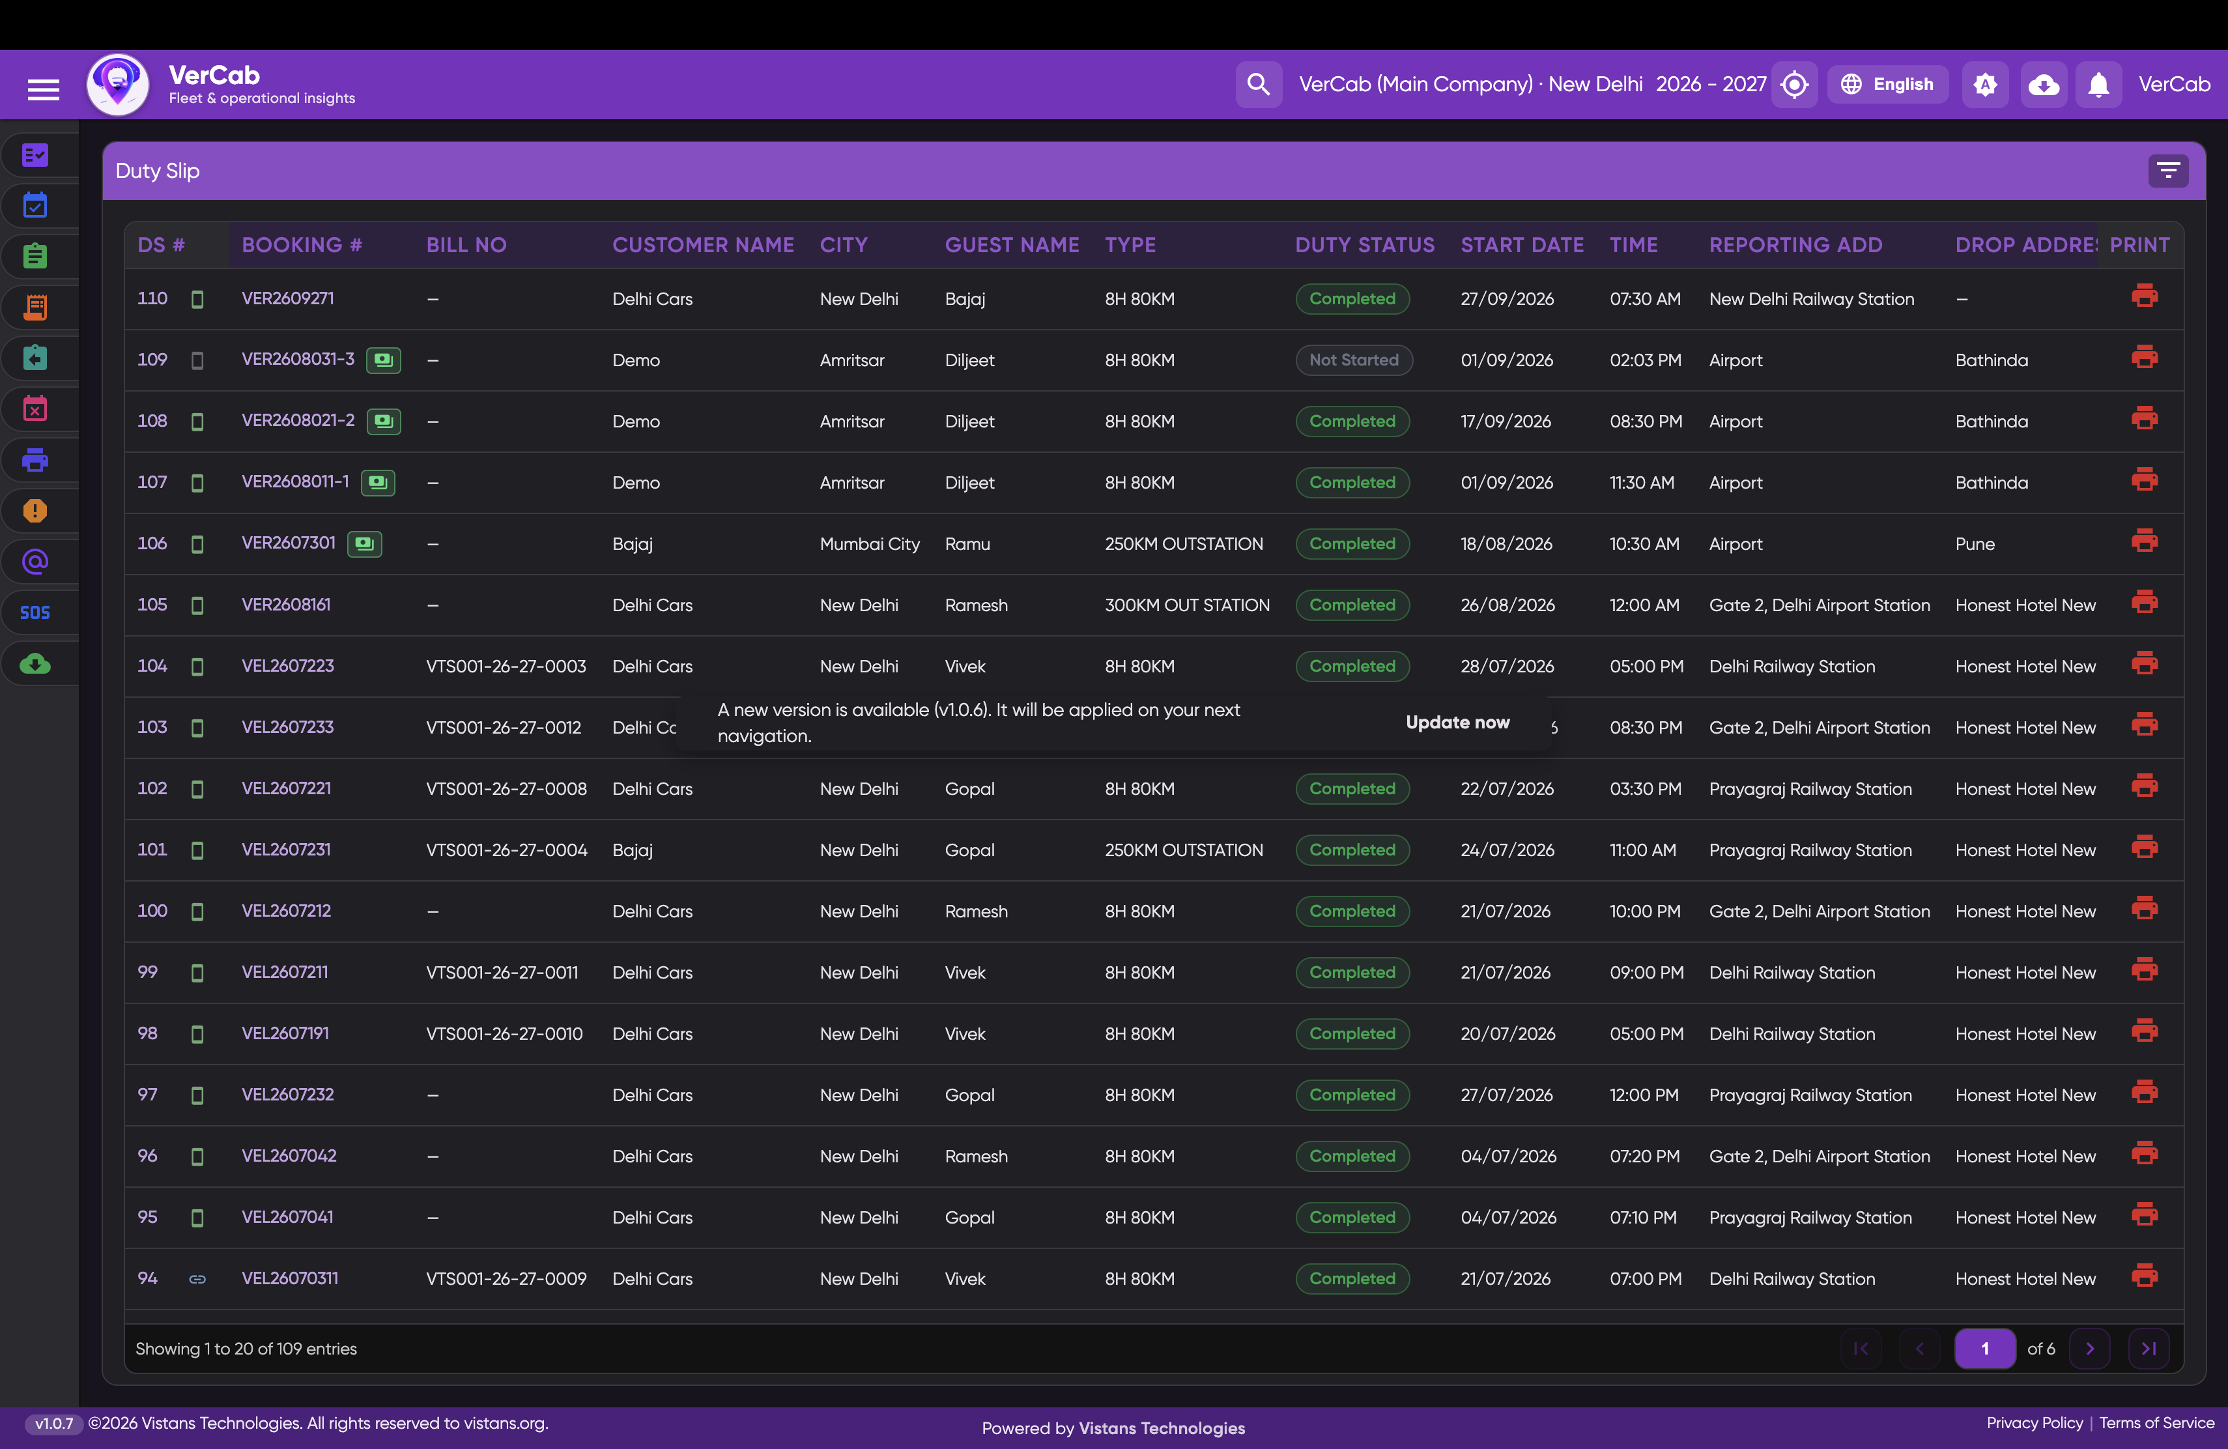Print duty slip 110

[2144, 296]
